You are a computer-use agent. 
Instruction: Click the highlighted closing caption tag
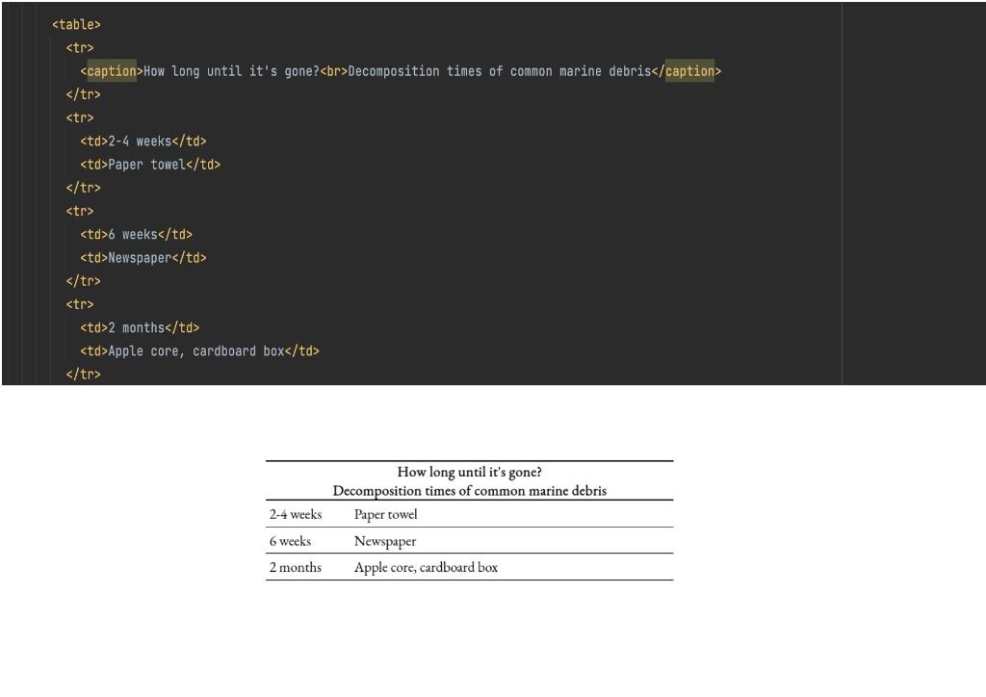pos(692,70)
